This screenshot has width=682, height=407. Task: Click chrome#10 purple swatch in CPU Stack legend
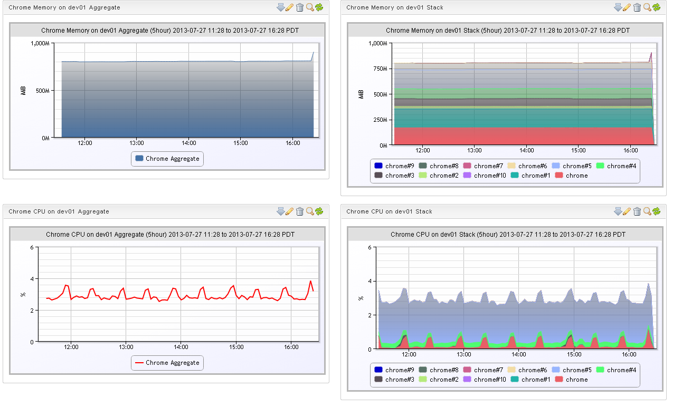click(x=467, y=379)
